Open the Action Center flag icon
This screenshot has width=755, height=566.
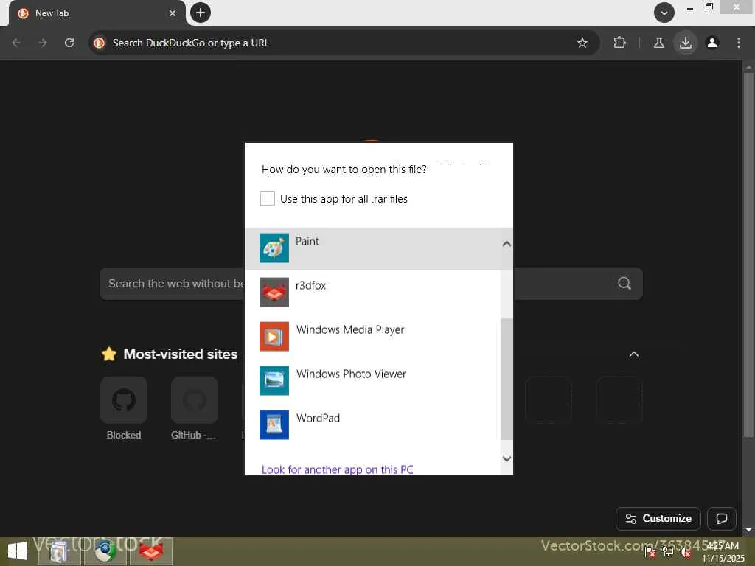coord(650,552)
